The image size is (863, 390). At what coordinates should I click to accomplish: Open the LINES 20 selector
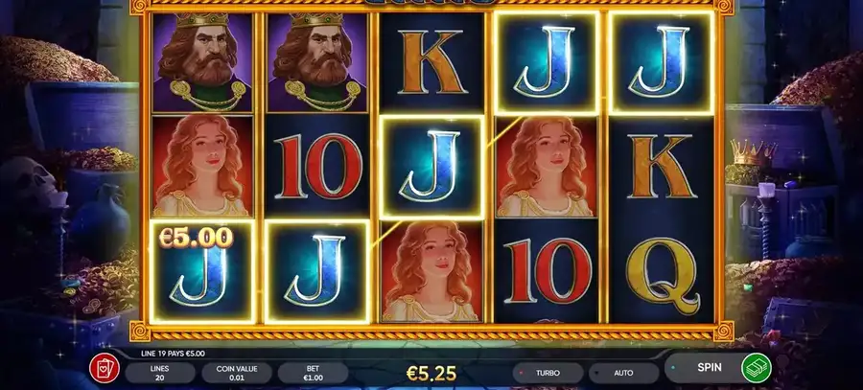click(160, 373)
